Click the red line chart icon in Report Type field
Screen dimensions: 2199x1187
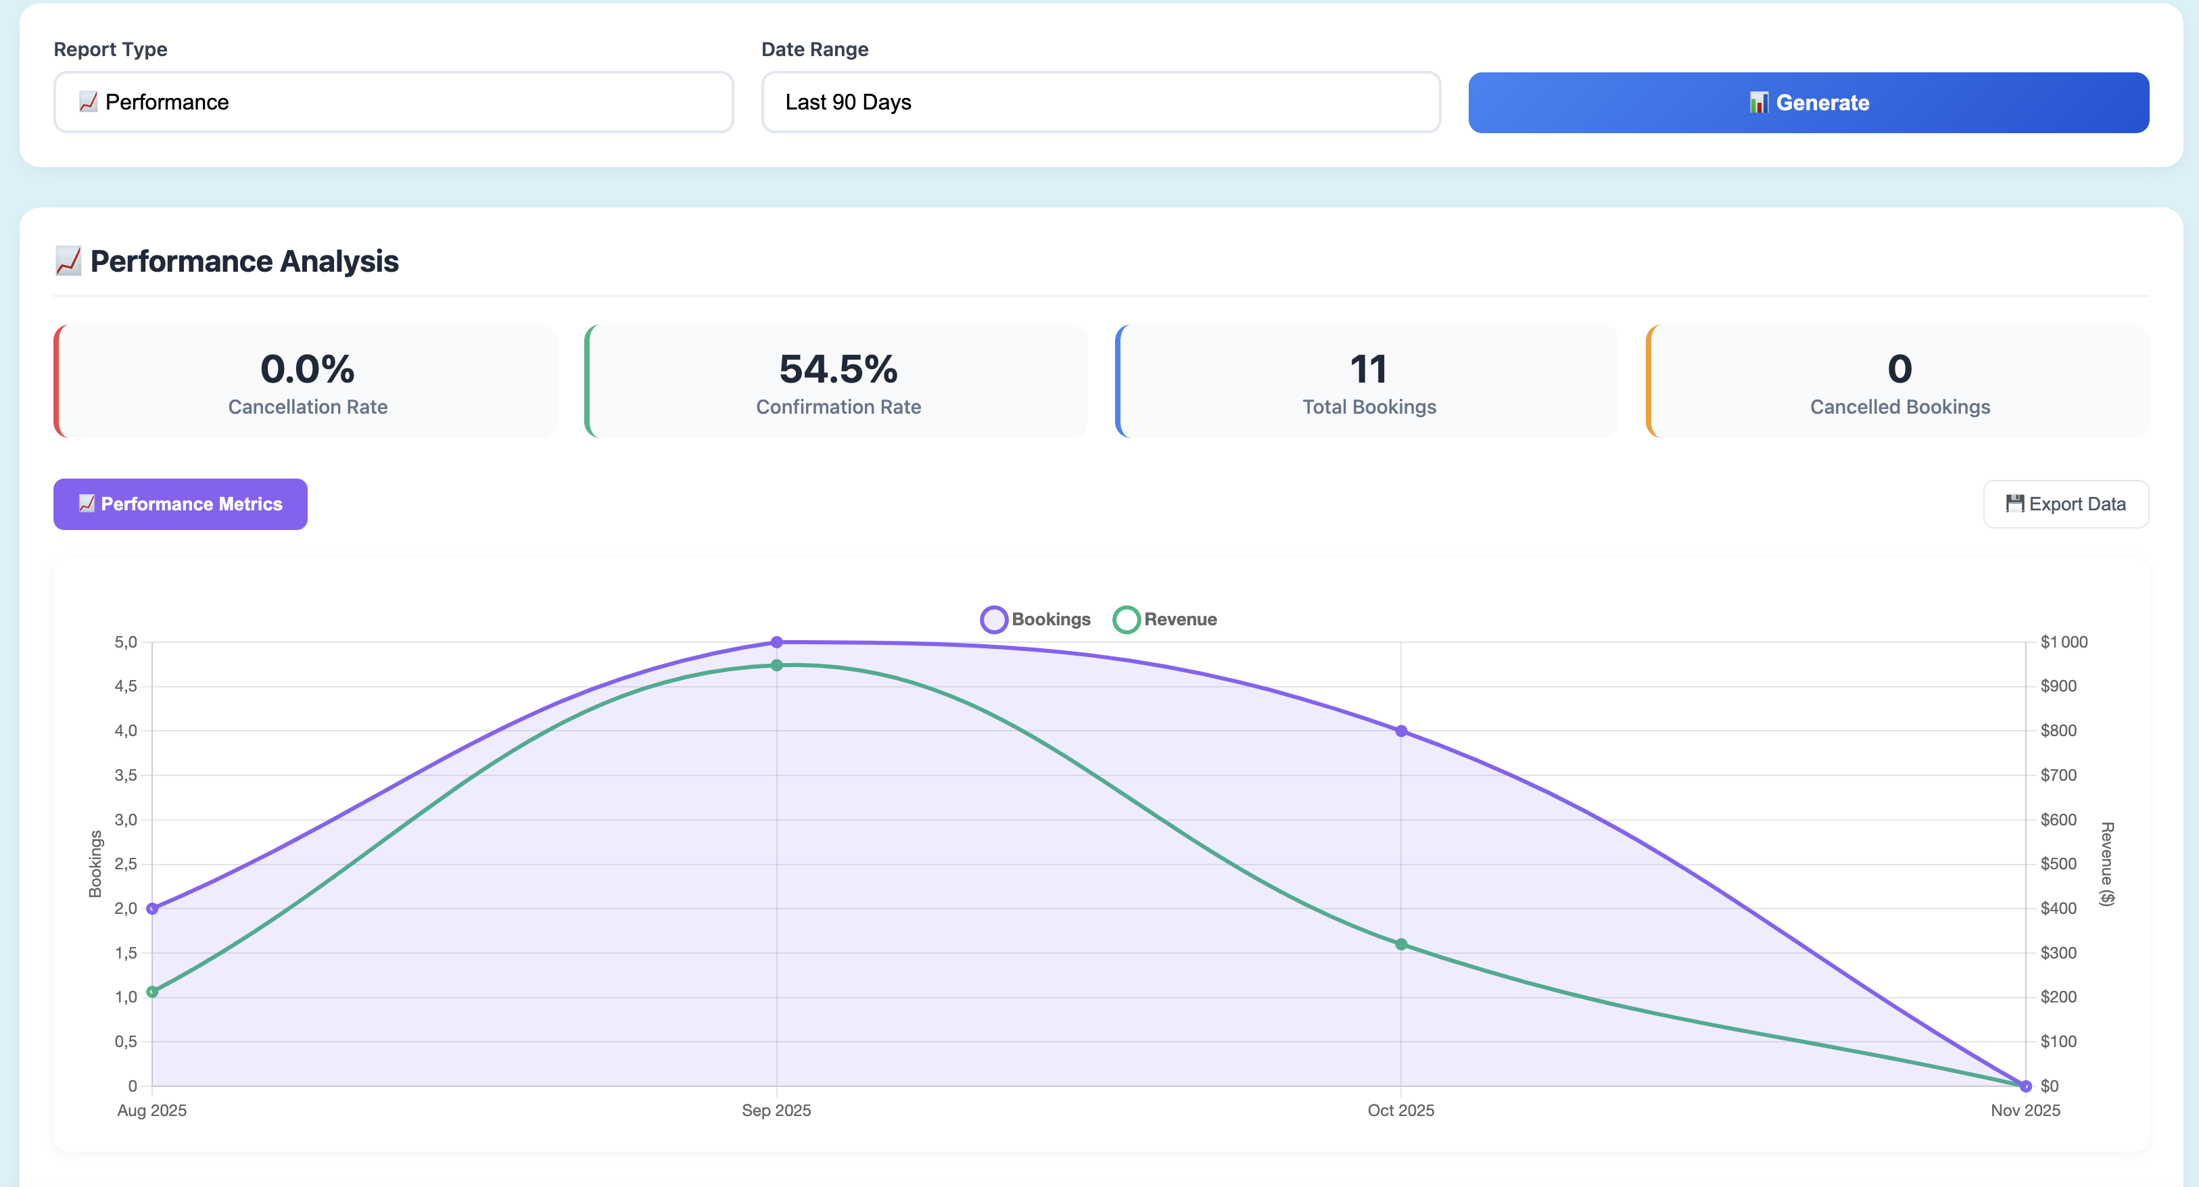[x=88, y=101]
